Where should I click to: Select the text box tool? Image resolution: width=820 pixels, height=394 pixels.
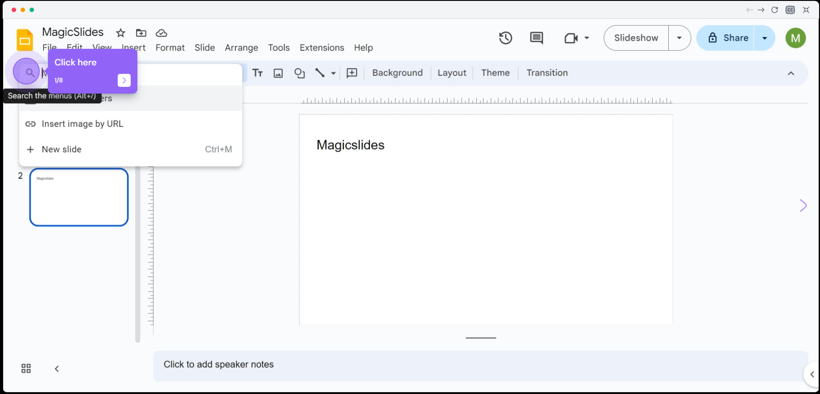click(x=257, y=73)
